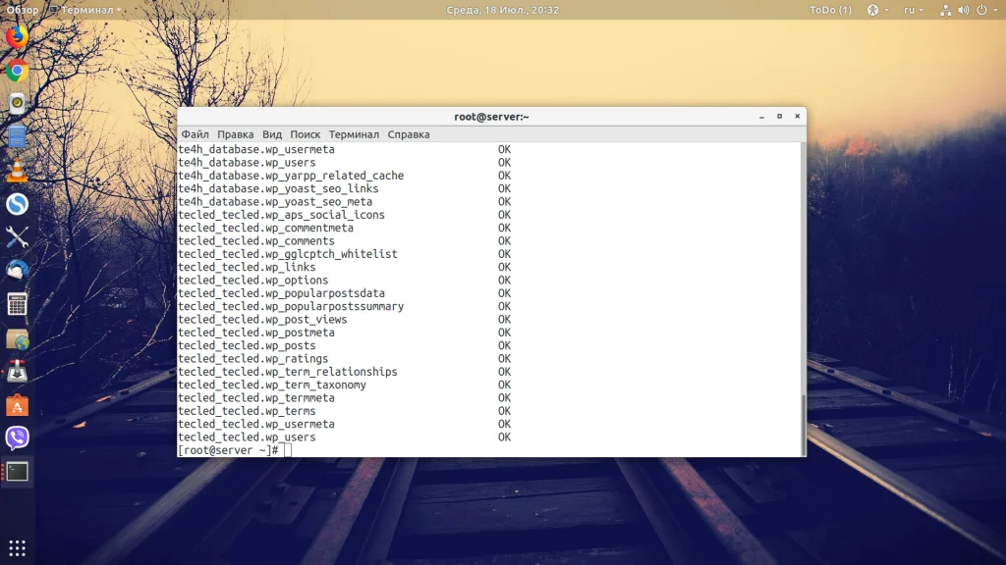
Task: Show all applications grid
Action: 18,547
